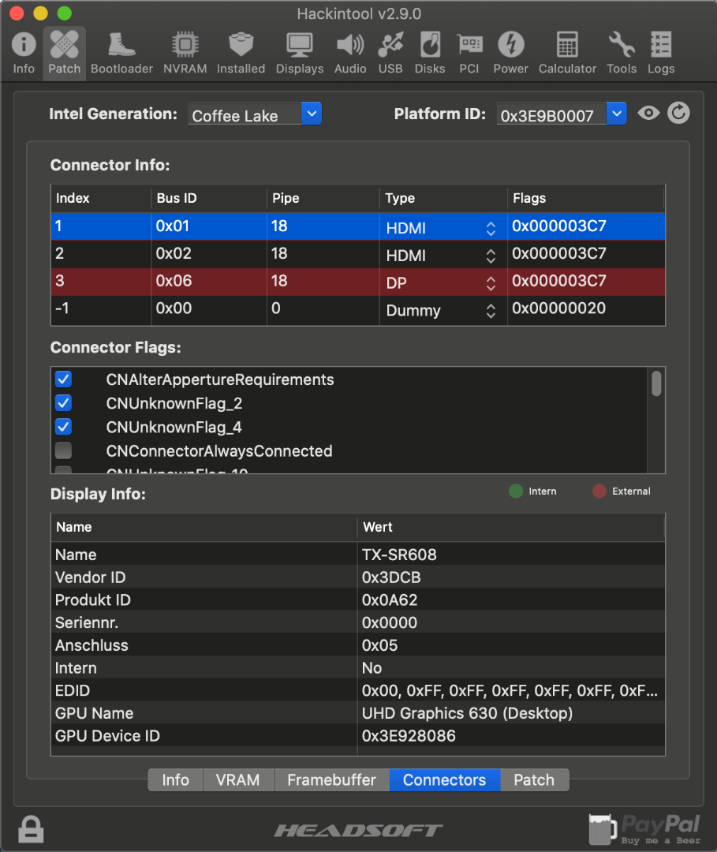Screen dimensions: 717x852
Task: Click the refresh icon beside Platform ID
Action: tap(678, 114)
